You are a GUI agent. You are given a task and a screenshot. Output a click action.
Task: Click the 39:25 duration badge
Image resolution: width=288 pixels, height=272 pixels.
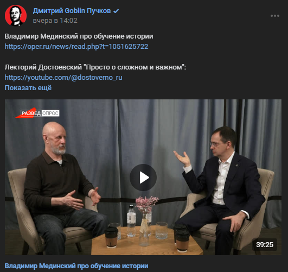[265, 245]
